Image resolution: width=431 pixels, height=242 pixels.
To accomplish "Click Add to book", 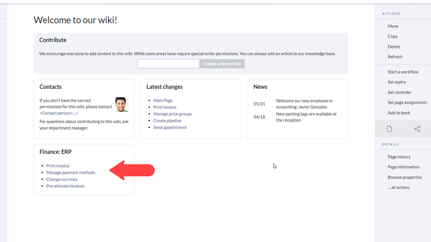I will [399, 113].
